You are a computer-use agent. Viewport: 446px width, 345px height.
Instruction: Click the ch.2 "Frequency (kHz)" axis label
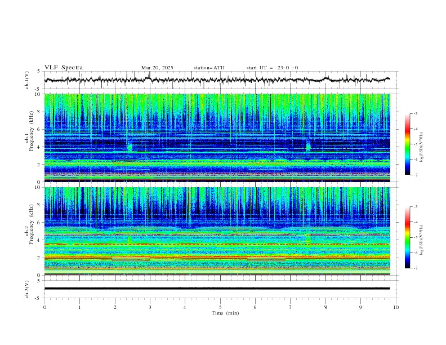coord(32,224)
